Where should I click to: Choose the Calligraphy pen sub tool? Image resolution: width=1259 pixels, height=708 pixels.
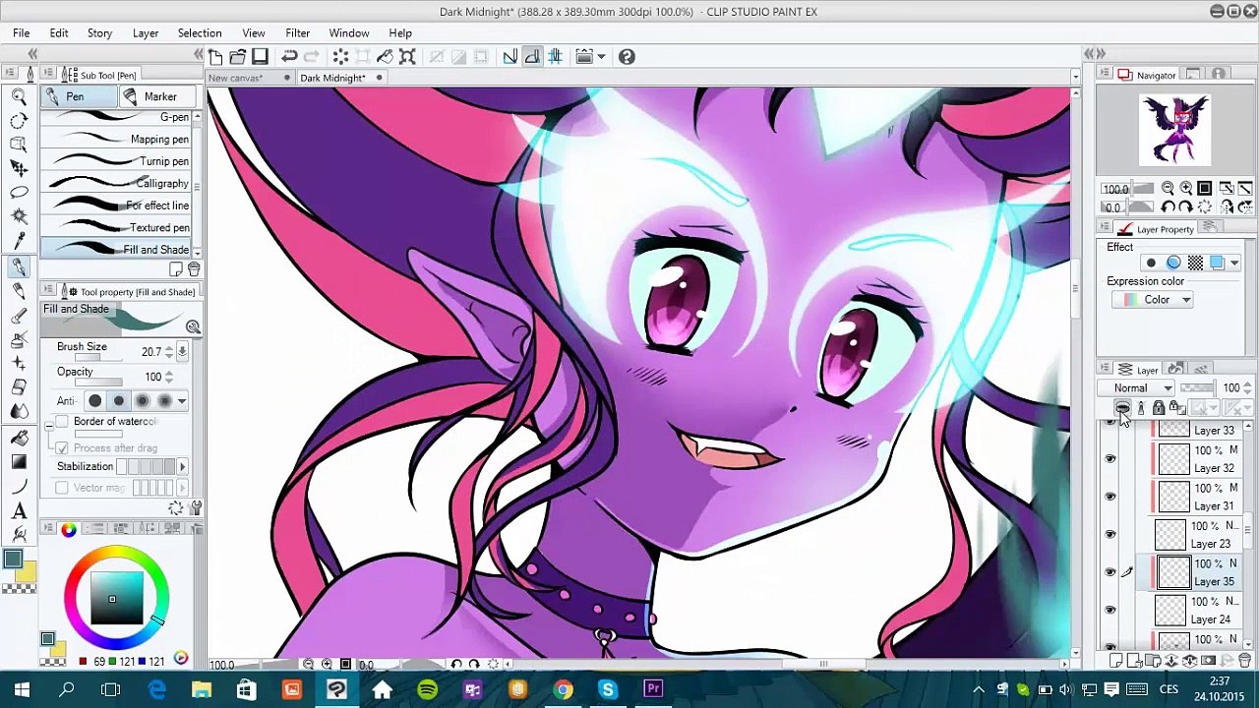[118, 183]
